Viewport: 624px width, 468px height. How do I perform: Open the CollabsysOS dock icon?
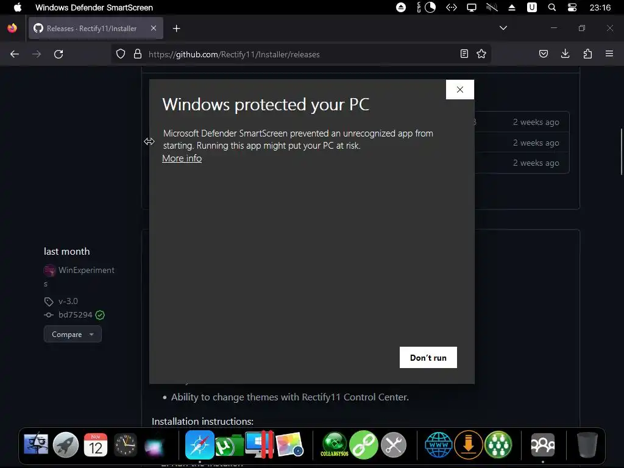[335, 444]
